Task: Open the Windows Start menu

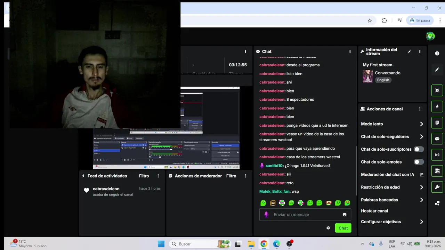Action: 161,244
